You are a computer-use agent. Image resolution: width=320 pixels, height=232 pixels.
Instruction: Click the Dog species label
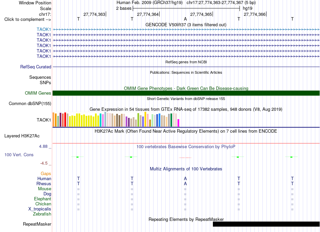point(47,194)
